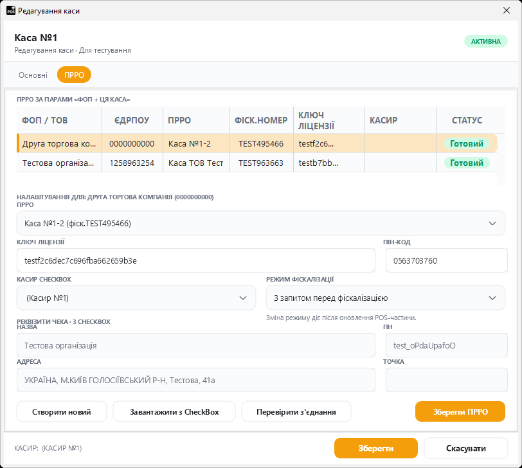Screen dimensions: 522x468
Task: Expand the Касир Checkbox dropdown
Action: click(136, 298)
